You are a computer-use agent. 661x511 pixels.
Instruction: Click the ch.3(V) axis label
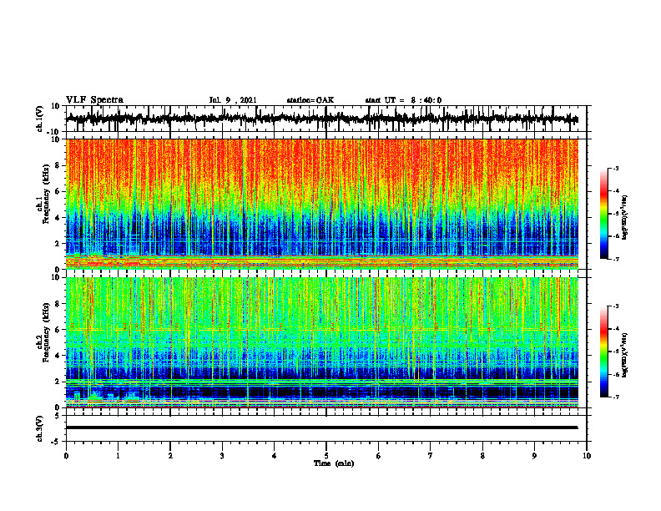(x=40, y=428)
